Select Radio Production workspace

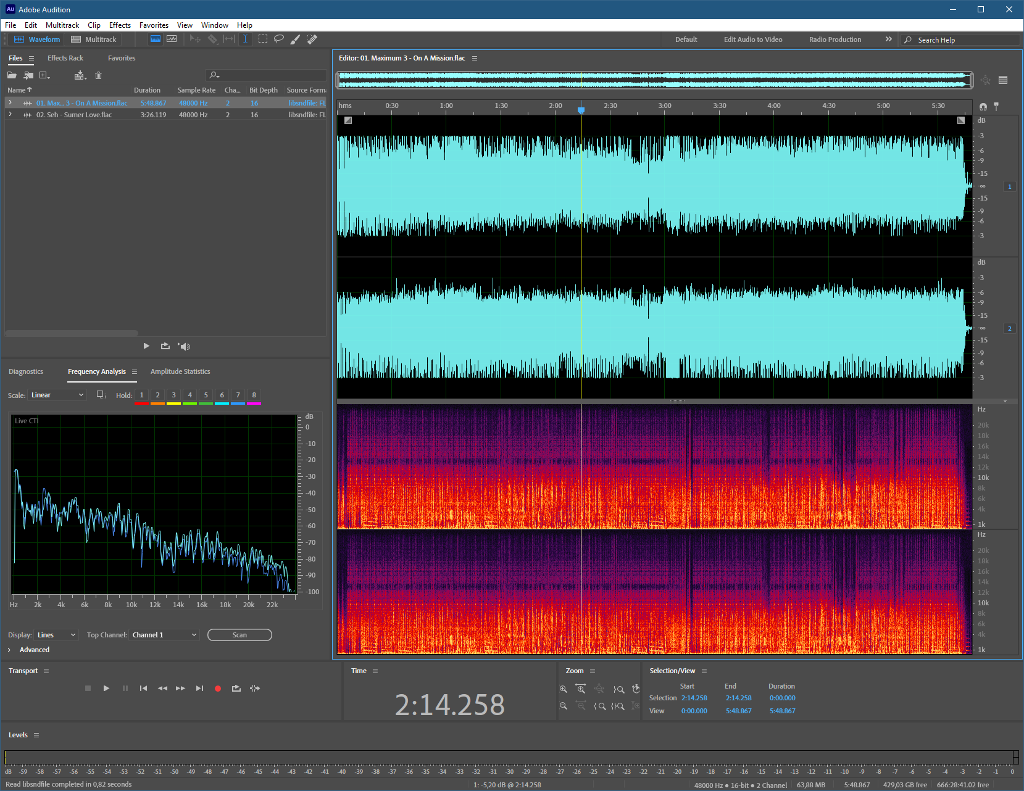pos(835,39)
